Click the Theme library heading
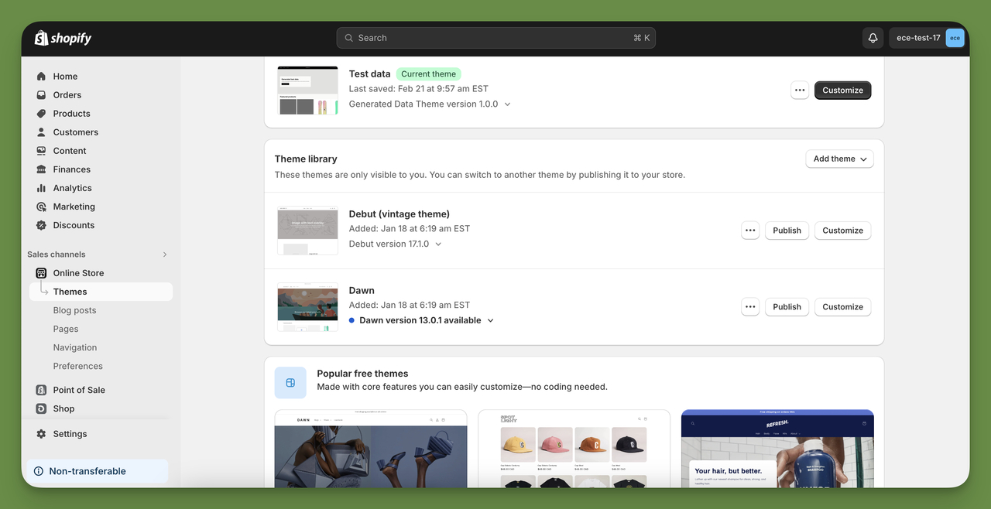Image resolution: width=991 pixels, height=509 pixels. click(x=306, y=159)
